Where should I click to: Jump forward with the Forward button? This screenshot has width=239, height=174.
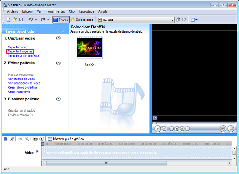187,129
